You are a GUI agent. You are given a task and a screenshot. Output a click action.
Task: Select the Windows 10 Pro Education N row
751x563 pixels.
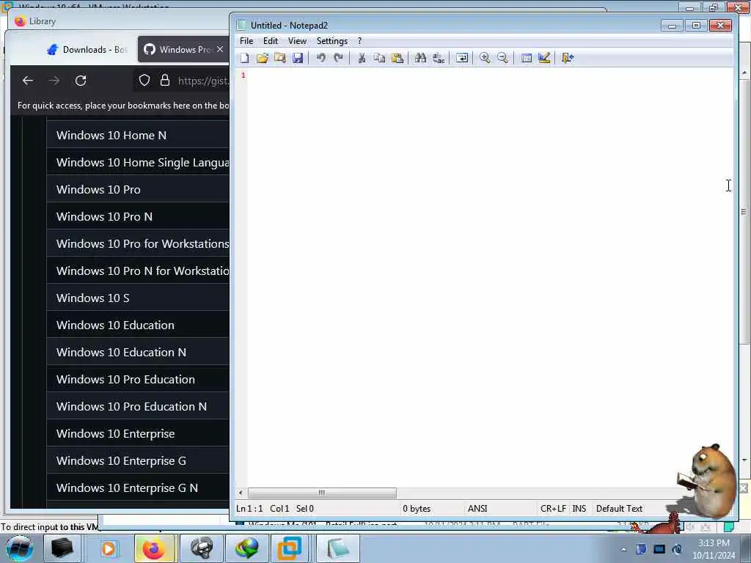pos(138,406)
